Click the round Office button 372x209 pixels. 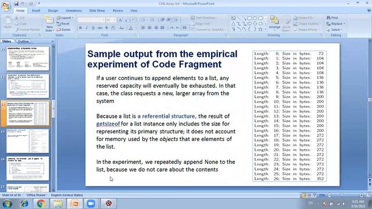click(6, 6)
